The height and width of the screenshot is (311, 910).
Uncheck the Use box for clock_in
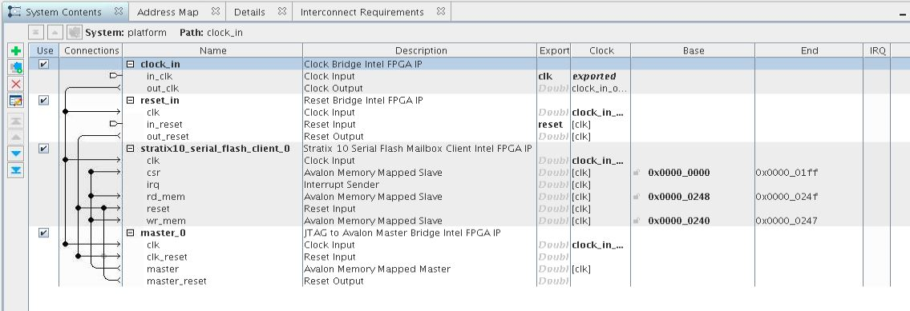43,64
